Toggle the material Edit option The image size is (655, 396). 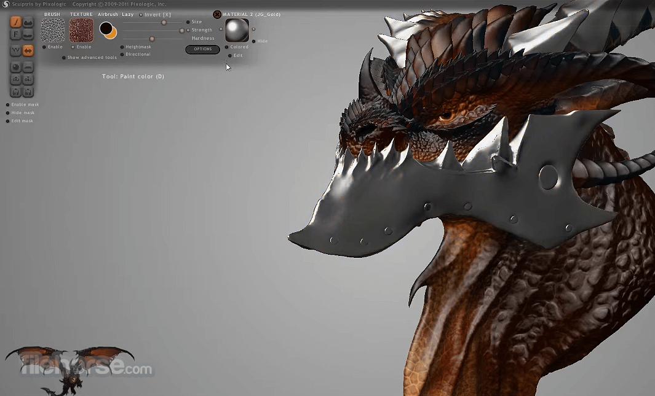(230, 55)
